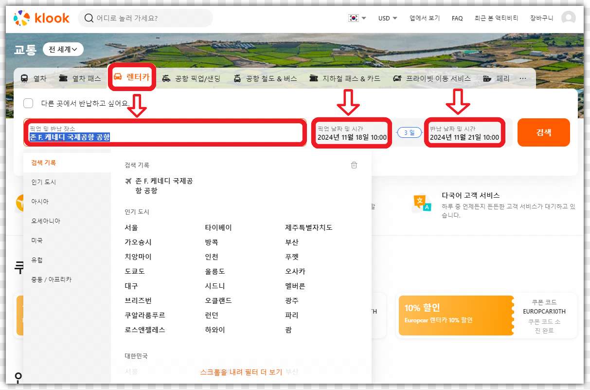Image resolution: width=590 pixels, height=390 pixels.
Task: Open the user profile avatar
Action: pyautogui.click(x=568, y=18)
